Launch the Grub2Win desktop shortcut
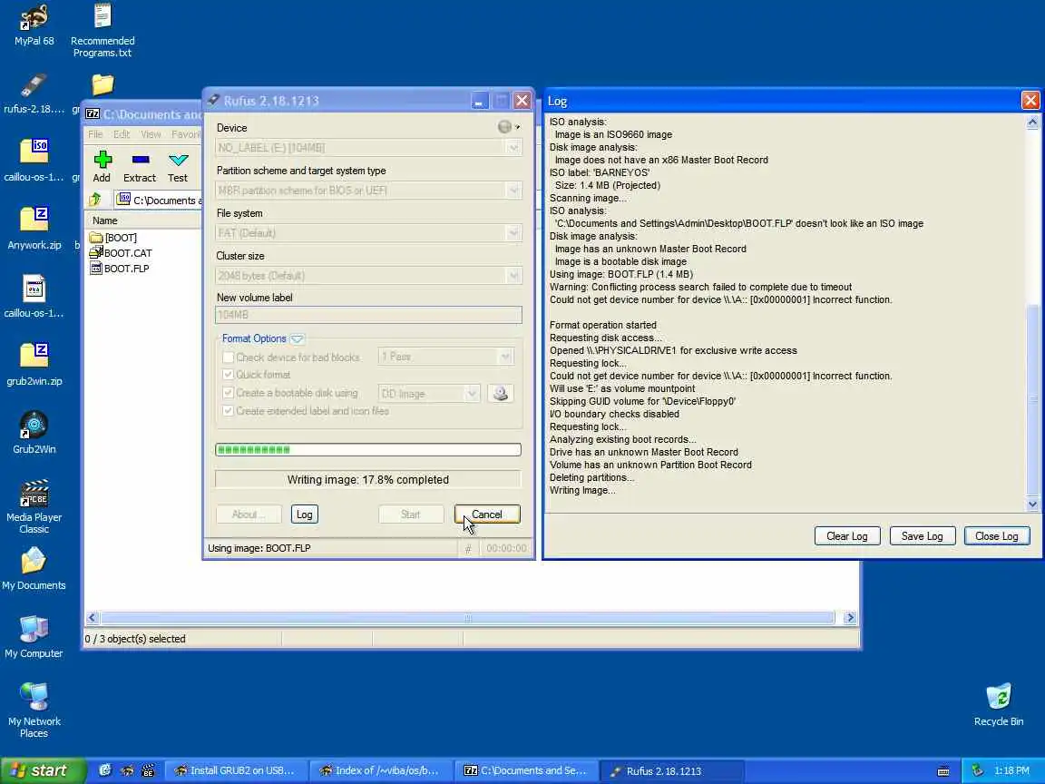Image resolution: width=1045 pixels, height=784 pixels. 34,433
